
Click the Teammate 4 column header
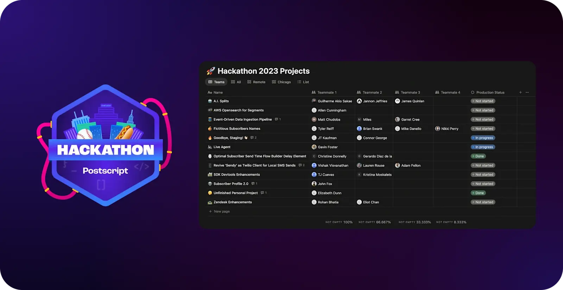pos(448,93)
